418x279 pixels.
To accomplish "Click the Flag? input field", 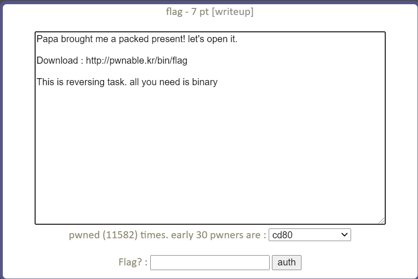I will pos(210,263).
